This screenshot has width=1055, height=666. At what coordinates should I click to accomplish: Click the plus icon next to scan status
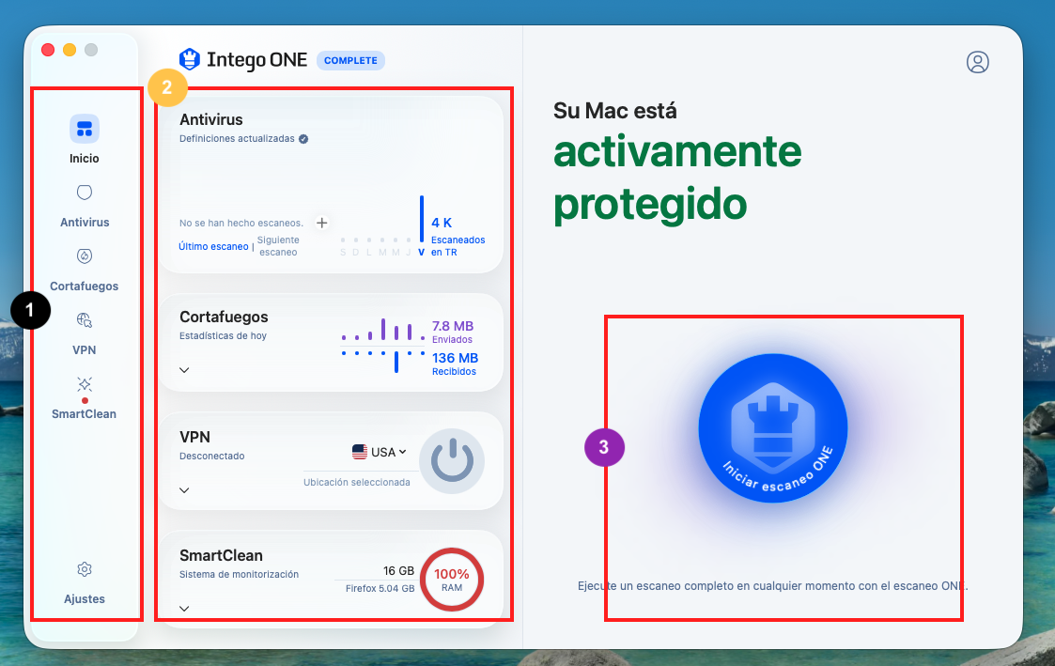(x=322, y=223)
